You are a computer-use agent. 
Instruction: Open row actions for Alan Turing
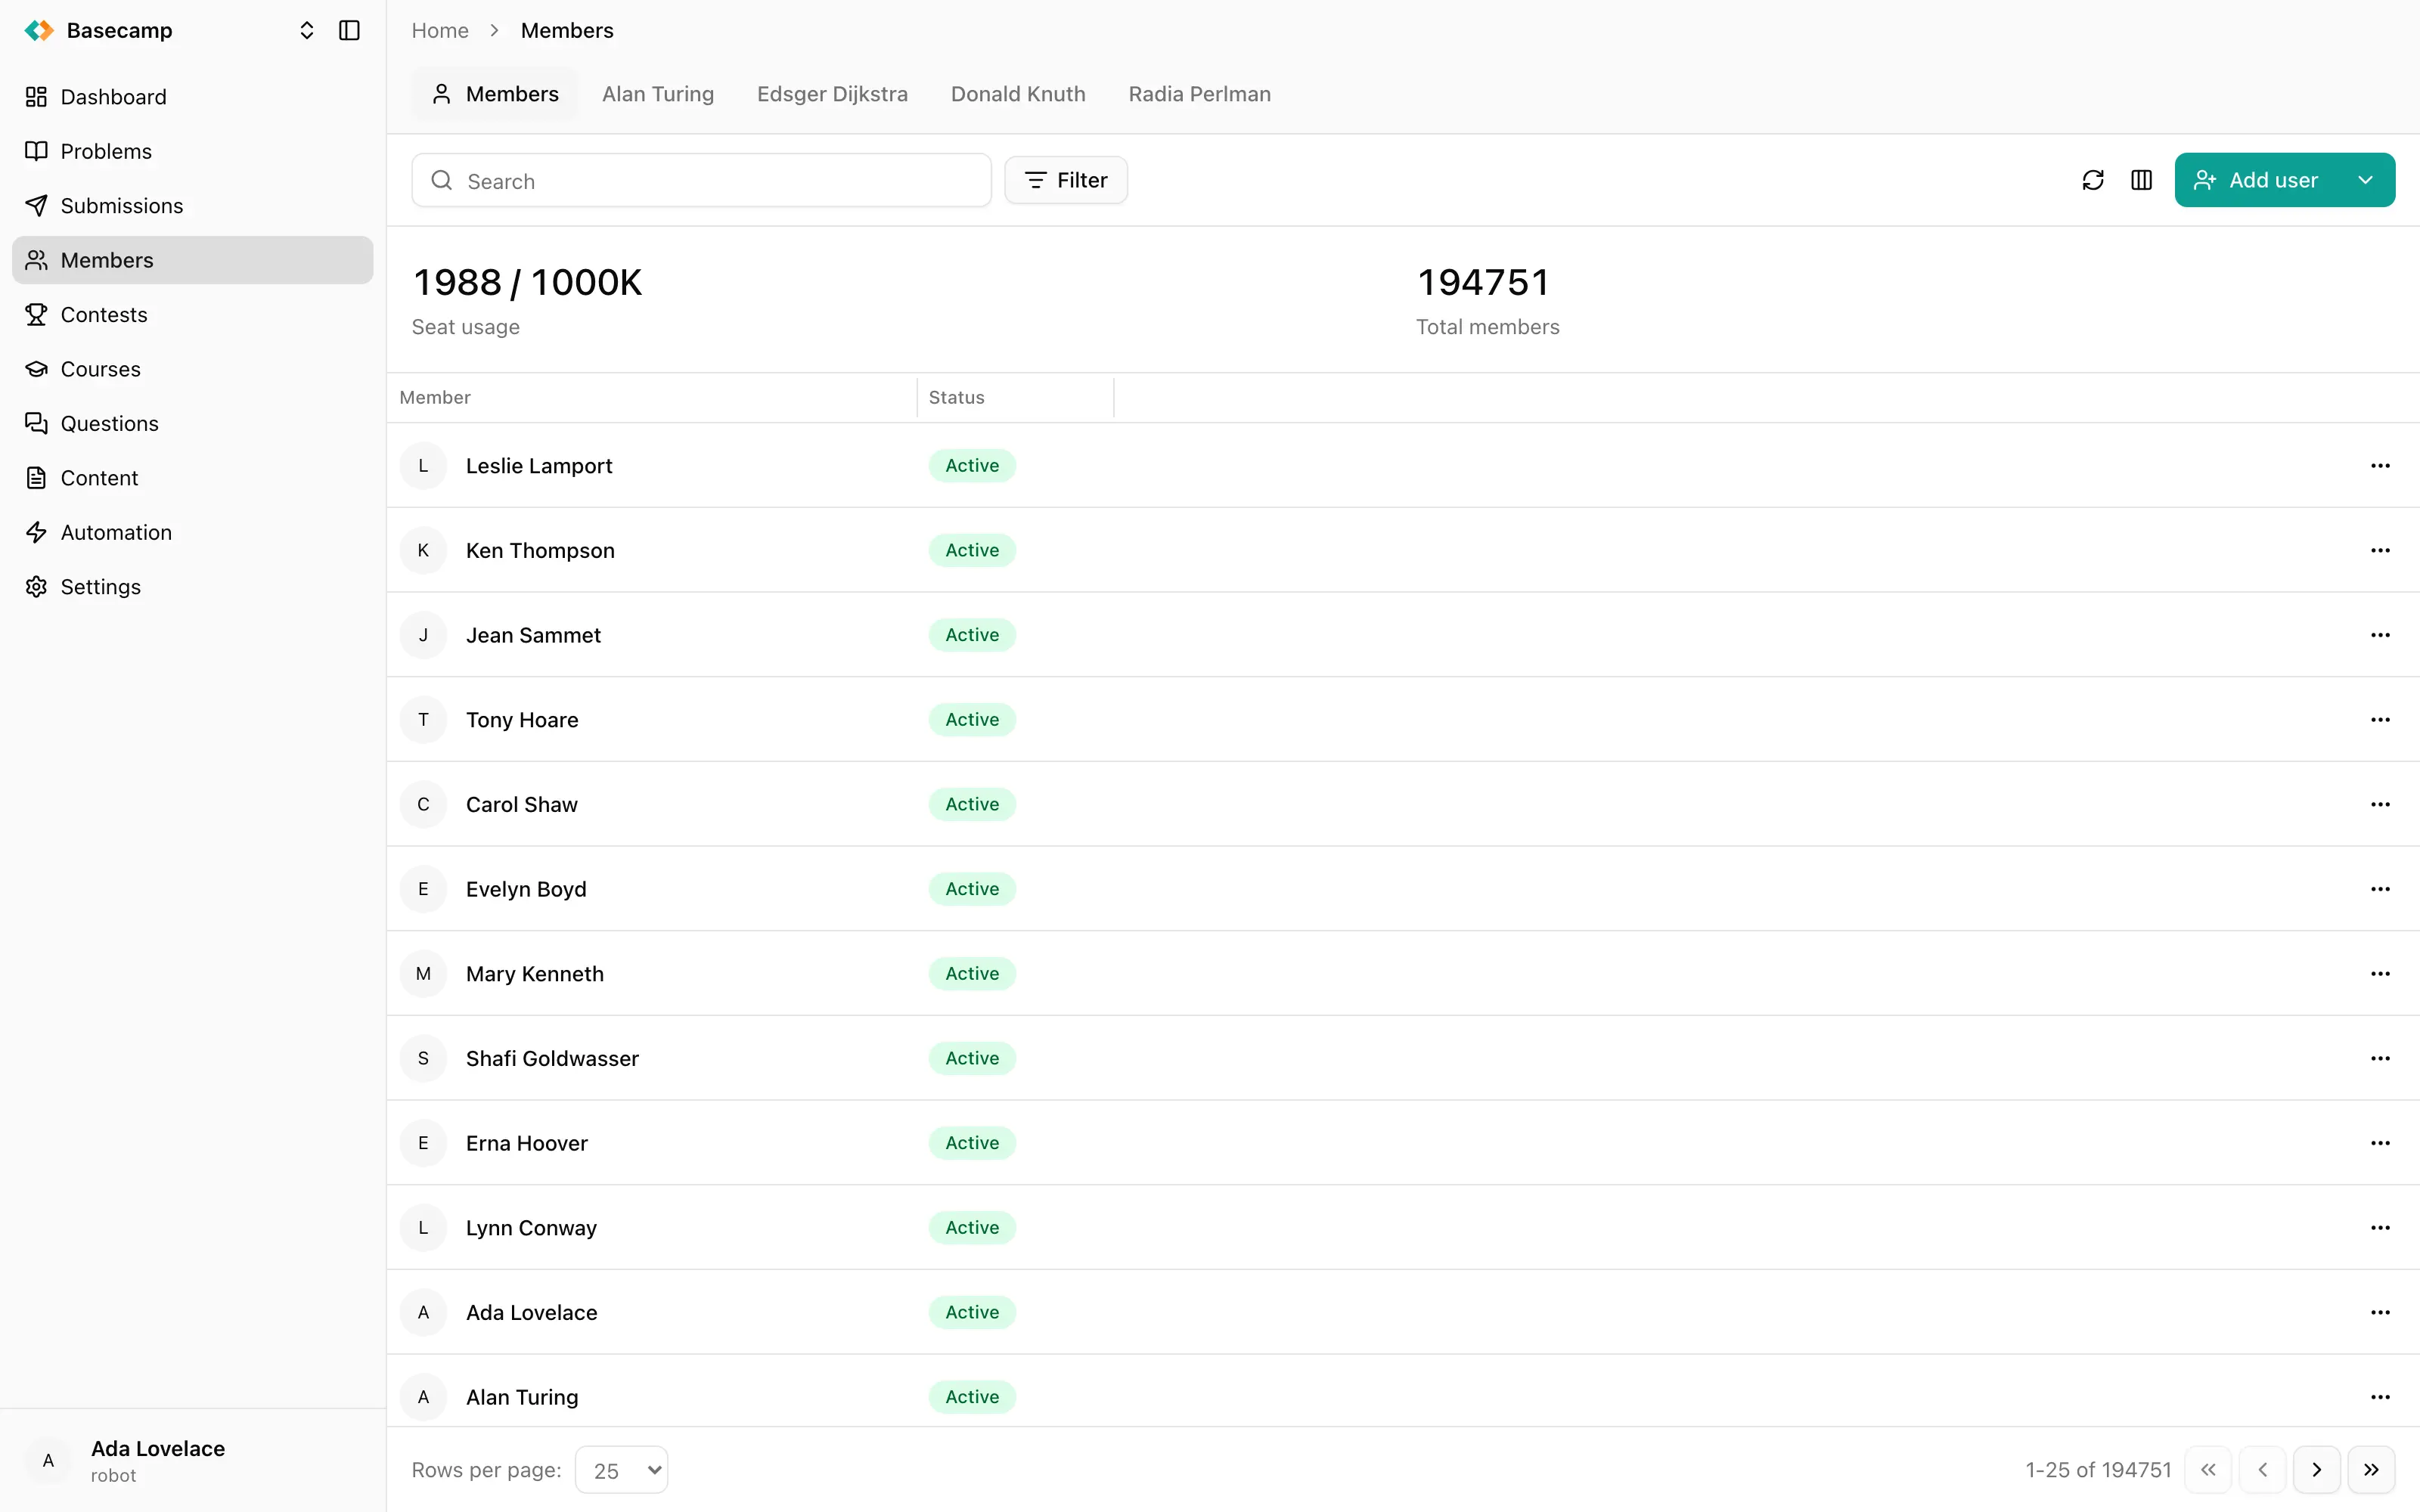pyautogui.click(x=2380, y=1397)
